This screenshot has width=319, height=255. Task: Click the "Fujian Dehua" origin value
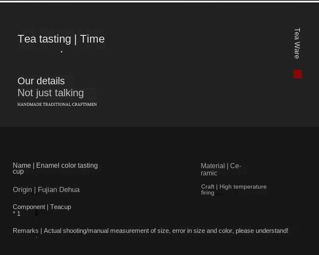pyautogui.click(x=59, y=189)
